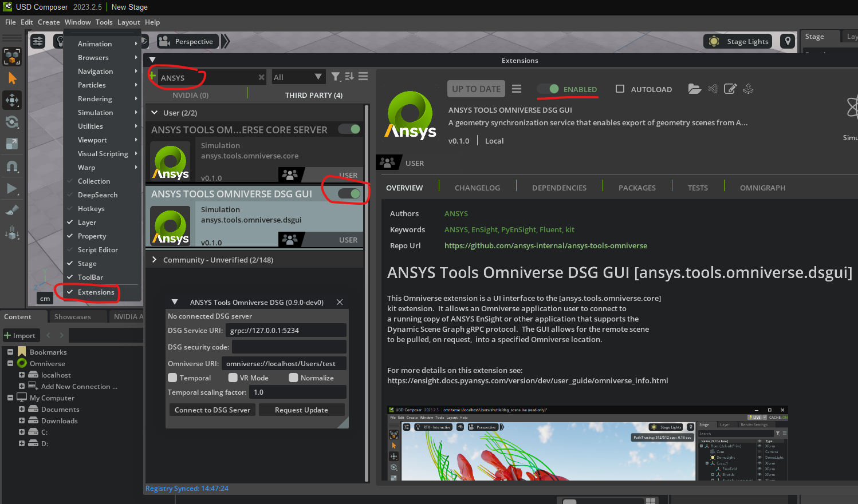Enable the Normalize checkbox
Viewport: 858px width, 504px height.
pos(293,378)
